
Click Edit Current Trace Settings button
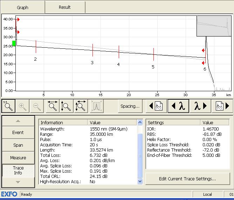tap(187, 179)
